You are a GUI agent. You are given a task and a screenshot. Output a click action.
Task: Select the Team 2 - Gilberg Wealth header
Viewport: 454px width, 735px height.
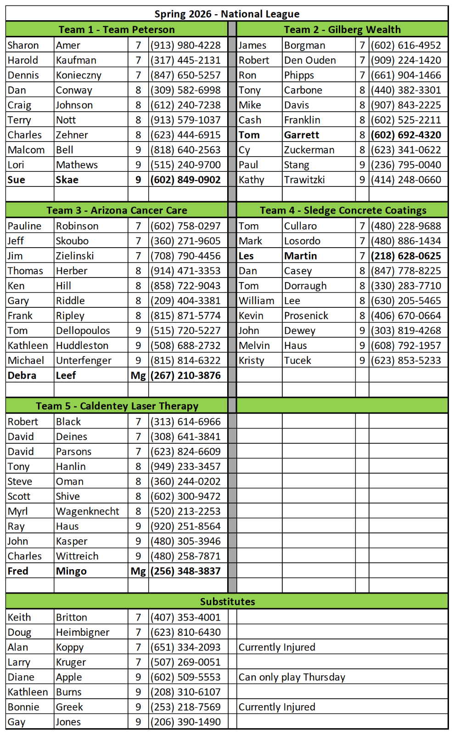click(342, 29)
